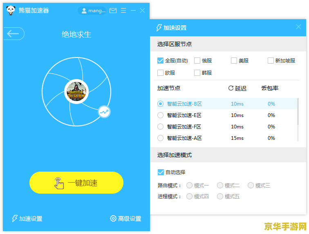Enable the 美服 checkbox
Viewport: 309px width, 234px height.
234,60
